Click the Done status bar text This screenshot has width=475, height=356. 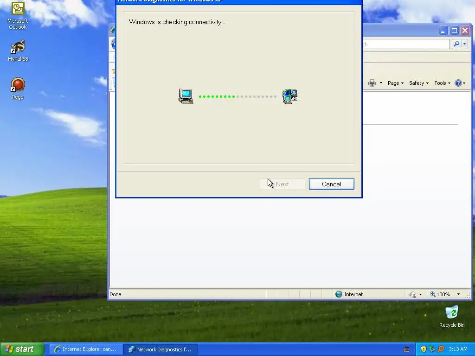pos(116,294)
